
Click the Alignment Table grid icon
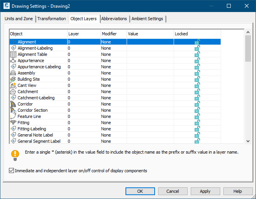coord(13,54)
